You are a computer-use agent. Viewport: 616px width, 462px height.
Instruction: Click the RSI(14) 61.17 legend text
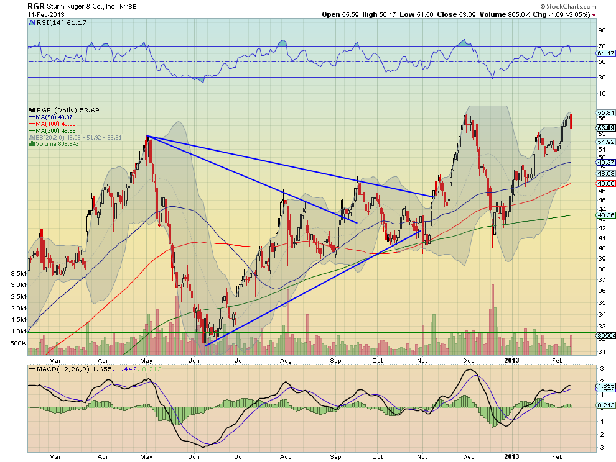pyautogui.click(x=61, y=23)
